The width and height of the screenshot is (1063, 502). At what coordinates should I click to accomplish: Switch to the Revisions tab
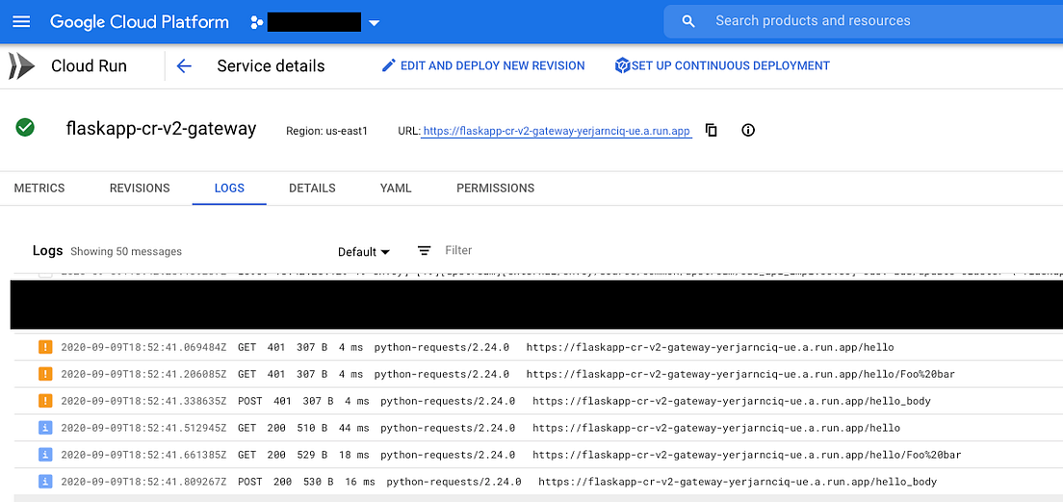[140, 188]
